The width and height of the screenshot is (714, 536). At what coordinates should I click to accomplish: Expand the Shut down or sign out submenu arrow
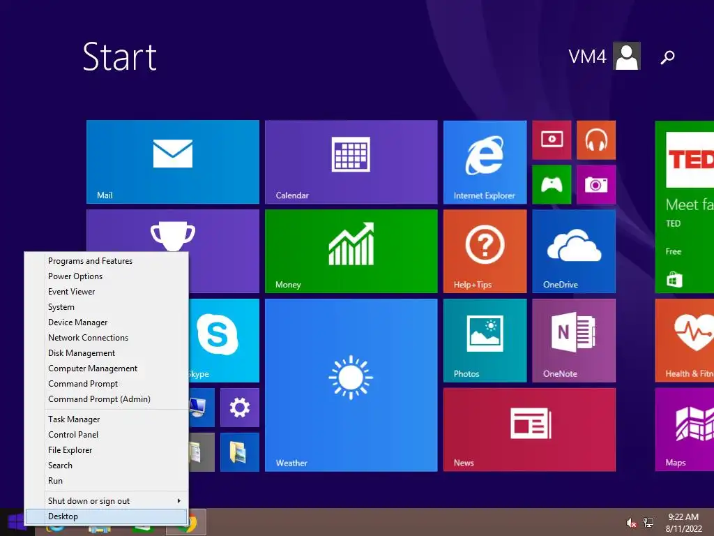tap(179, 501)
